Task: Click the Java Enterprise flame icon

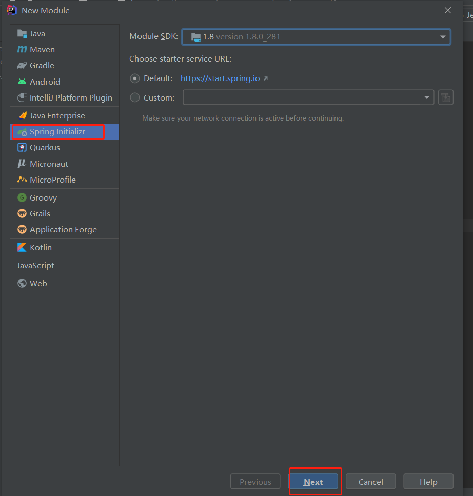Action: [23, 115]
